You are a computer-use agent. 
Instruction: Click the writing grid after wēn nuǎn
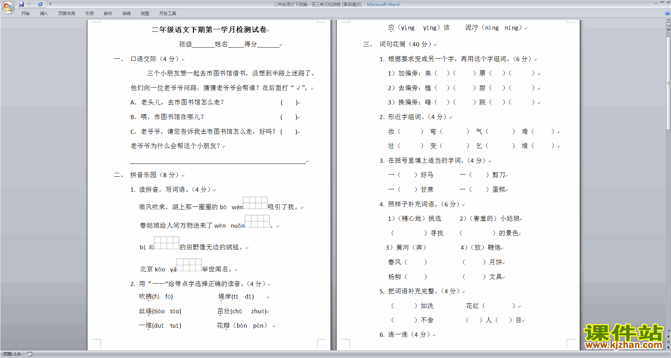257,221
